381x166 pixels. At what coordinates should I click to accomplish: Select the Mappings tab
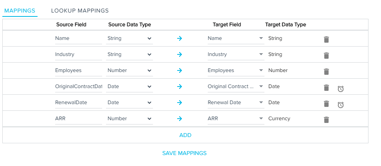[x=20, y=11]
